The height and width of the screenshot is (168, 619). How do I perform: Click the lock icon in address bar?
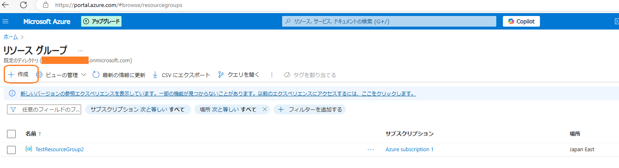point(45,5)
